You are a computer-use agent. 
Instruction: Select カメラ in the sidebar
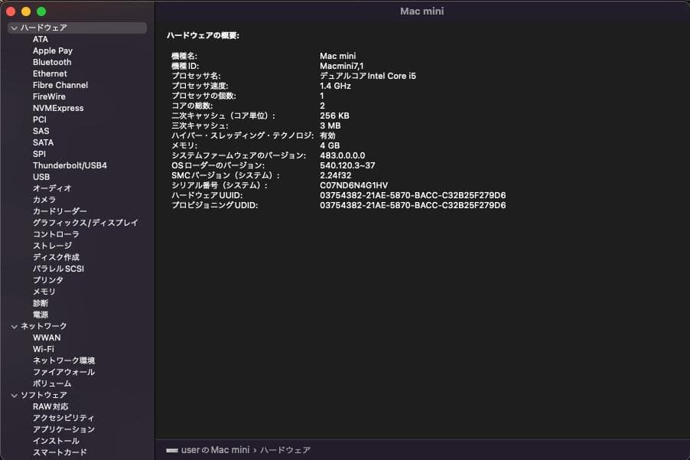tap(44, 200)
